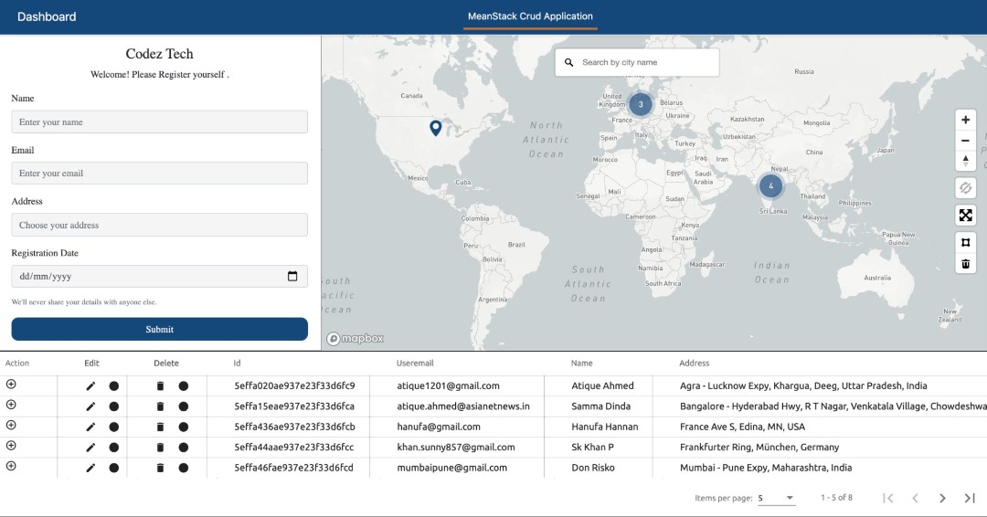This screenshot has width=987, height=517.
Task: Expand row action for Atique Ahmed
Action: (x=11, y=385)
